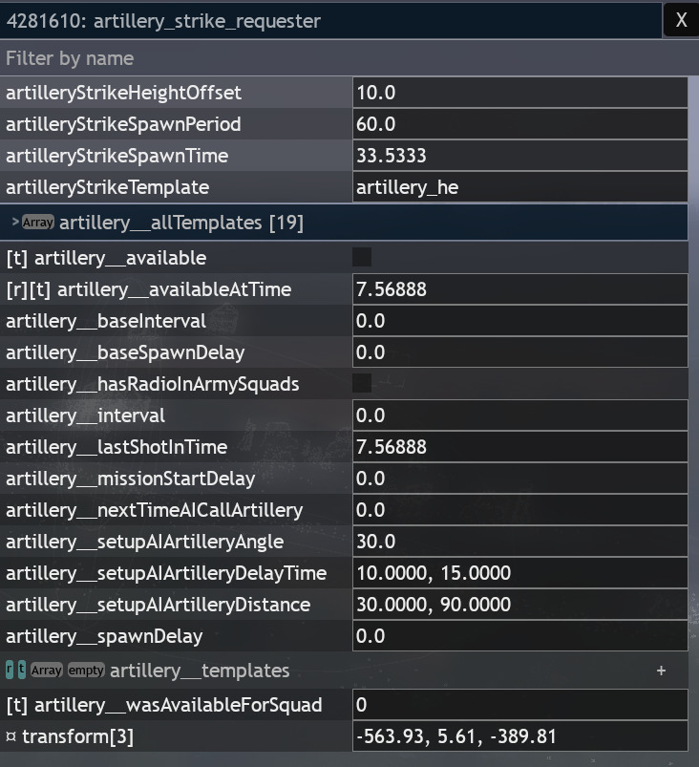Viewport: 699px width, 767px height.
Task: Add an element with the plus icon
Action: click(x=661, y=671)
